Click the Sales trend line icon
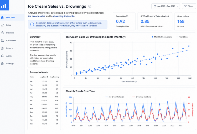Viewport: 197px width, 134px height. tap(2, 25)
